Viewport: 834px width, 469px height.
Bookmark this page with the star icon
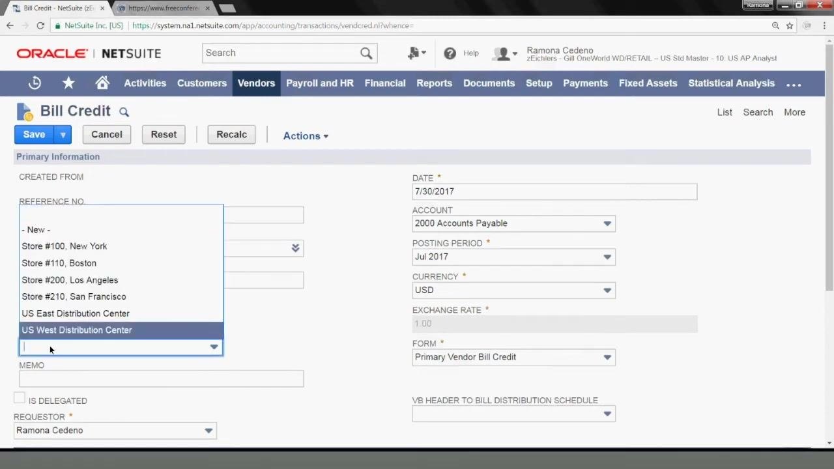tap(790, 25)
